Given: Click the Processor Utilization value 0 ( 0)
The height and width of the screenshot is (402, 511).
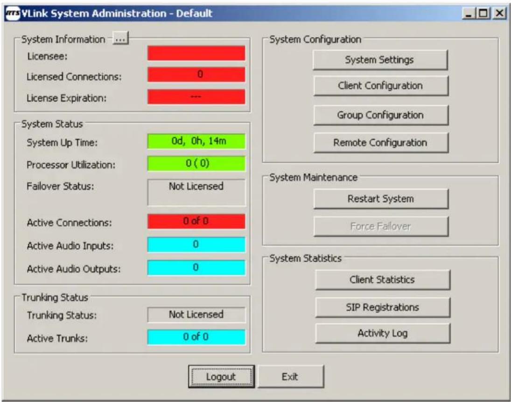Looking at the screenshot, I should [x=196, y=164].
